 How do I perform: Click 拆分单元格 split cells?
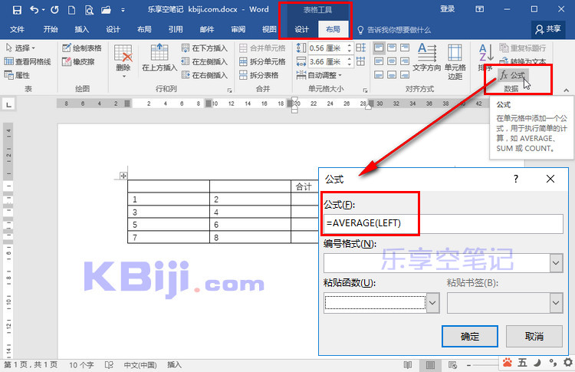pyautogui.click(x=262, y=61)
